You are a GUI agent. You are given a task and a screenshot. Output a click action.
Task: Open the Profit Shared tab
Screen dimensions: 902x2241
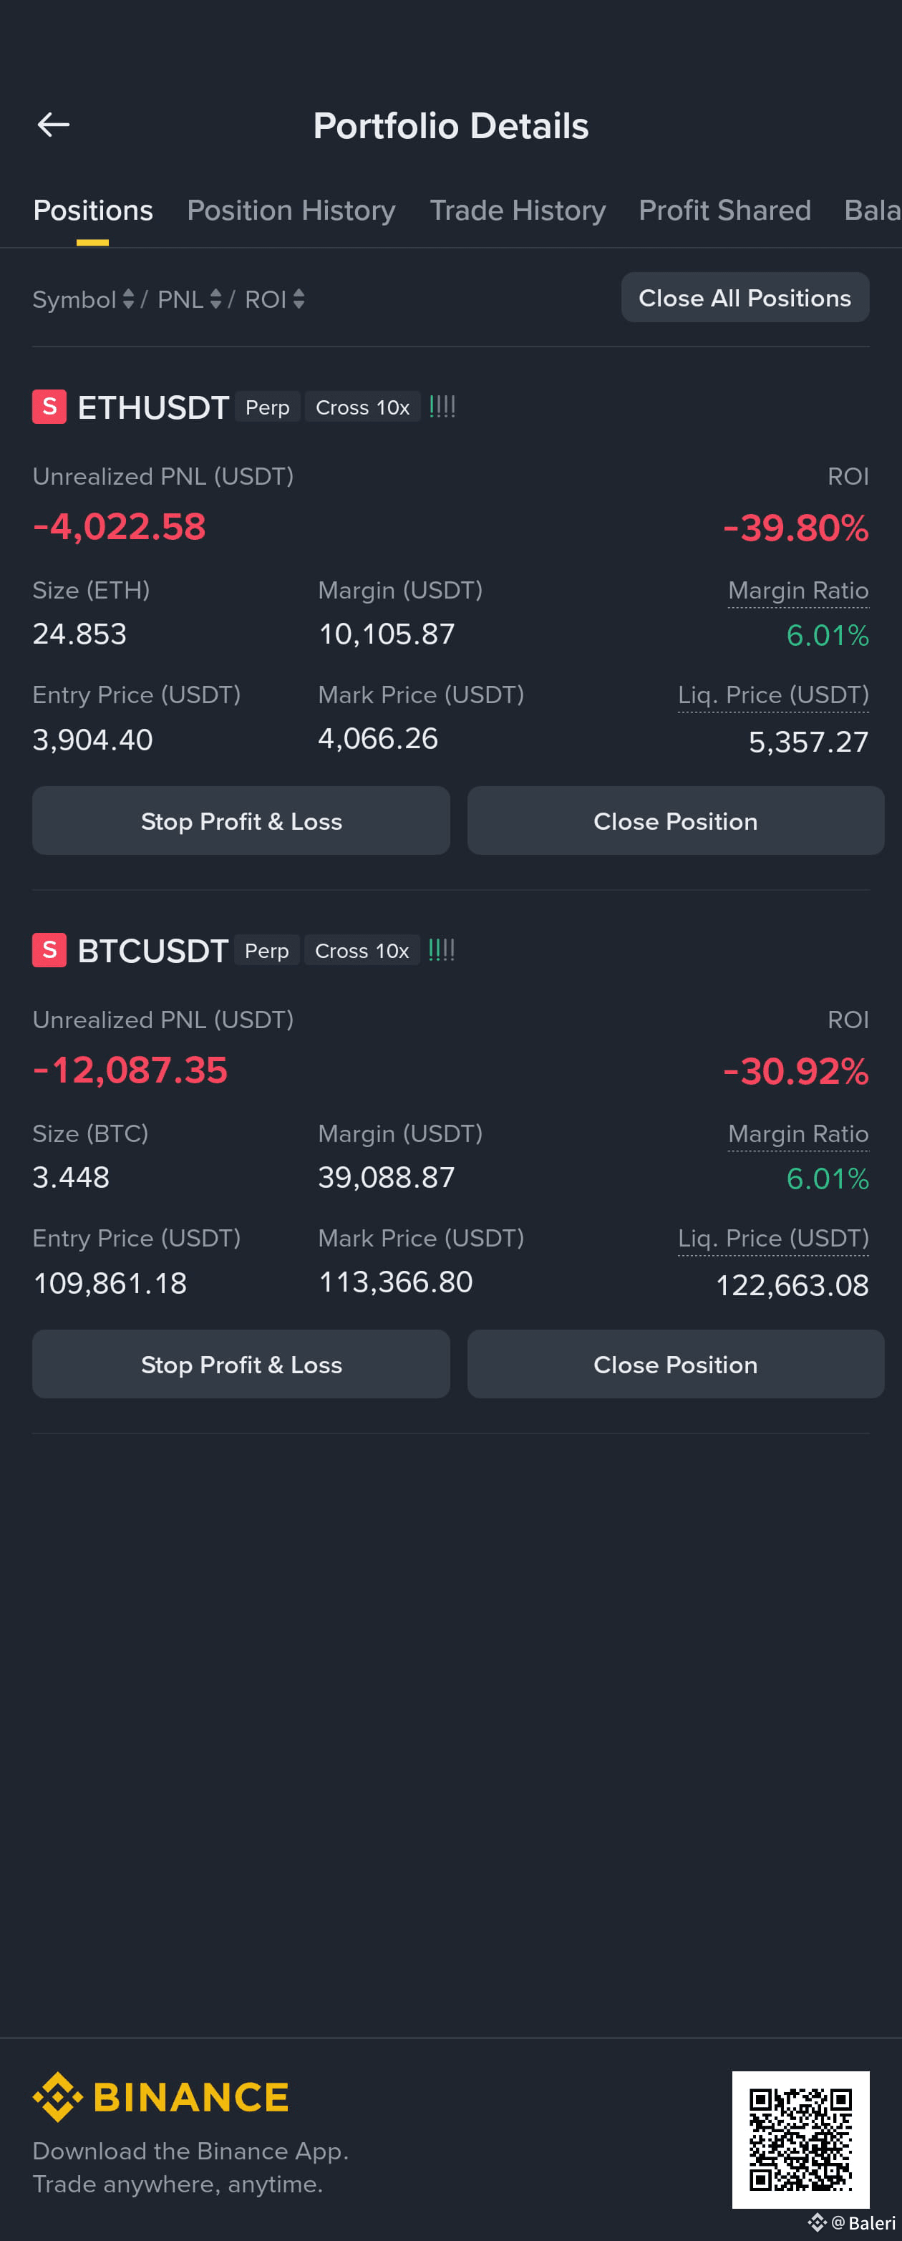point(724,210)
